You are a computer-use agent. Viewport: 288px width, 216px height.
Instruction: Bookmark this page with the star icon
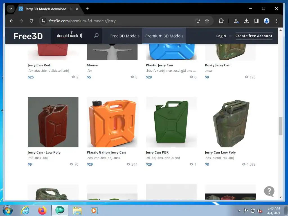207,21
